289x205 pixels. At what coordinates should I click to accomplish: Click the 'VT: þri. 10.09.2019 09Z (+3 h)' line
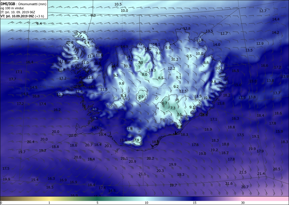(23, 16)
